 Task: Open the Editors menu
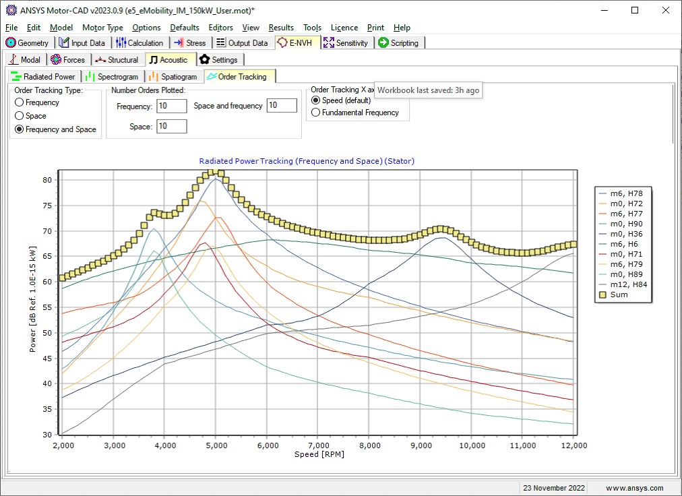tap(221, 28)
